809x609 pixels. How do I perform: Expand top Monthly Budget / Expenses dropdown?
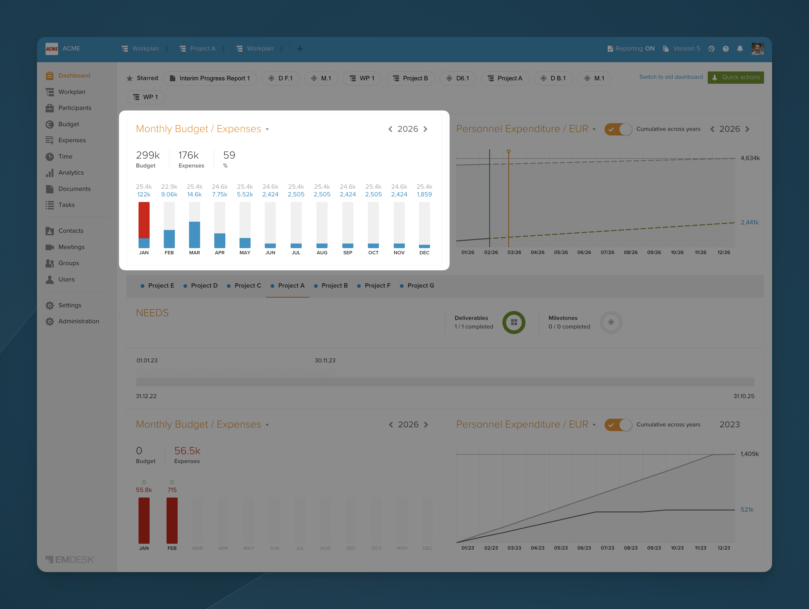coord(267,130)
